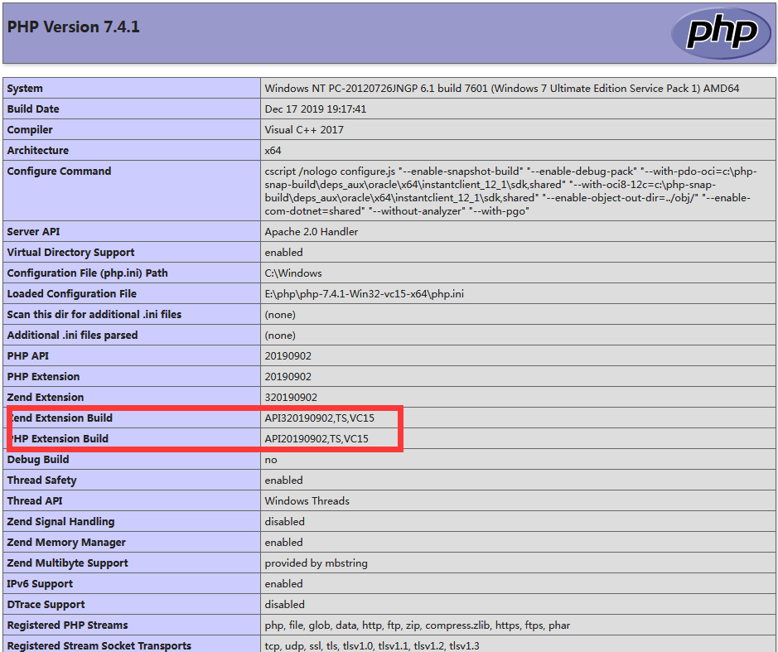
Task: Select the registered PHP streams list value
Action: coord(418,625)
